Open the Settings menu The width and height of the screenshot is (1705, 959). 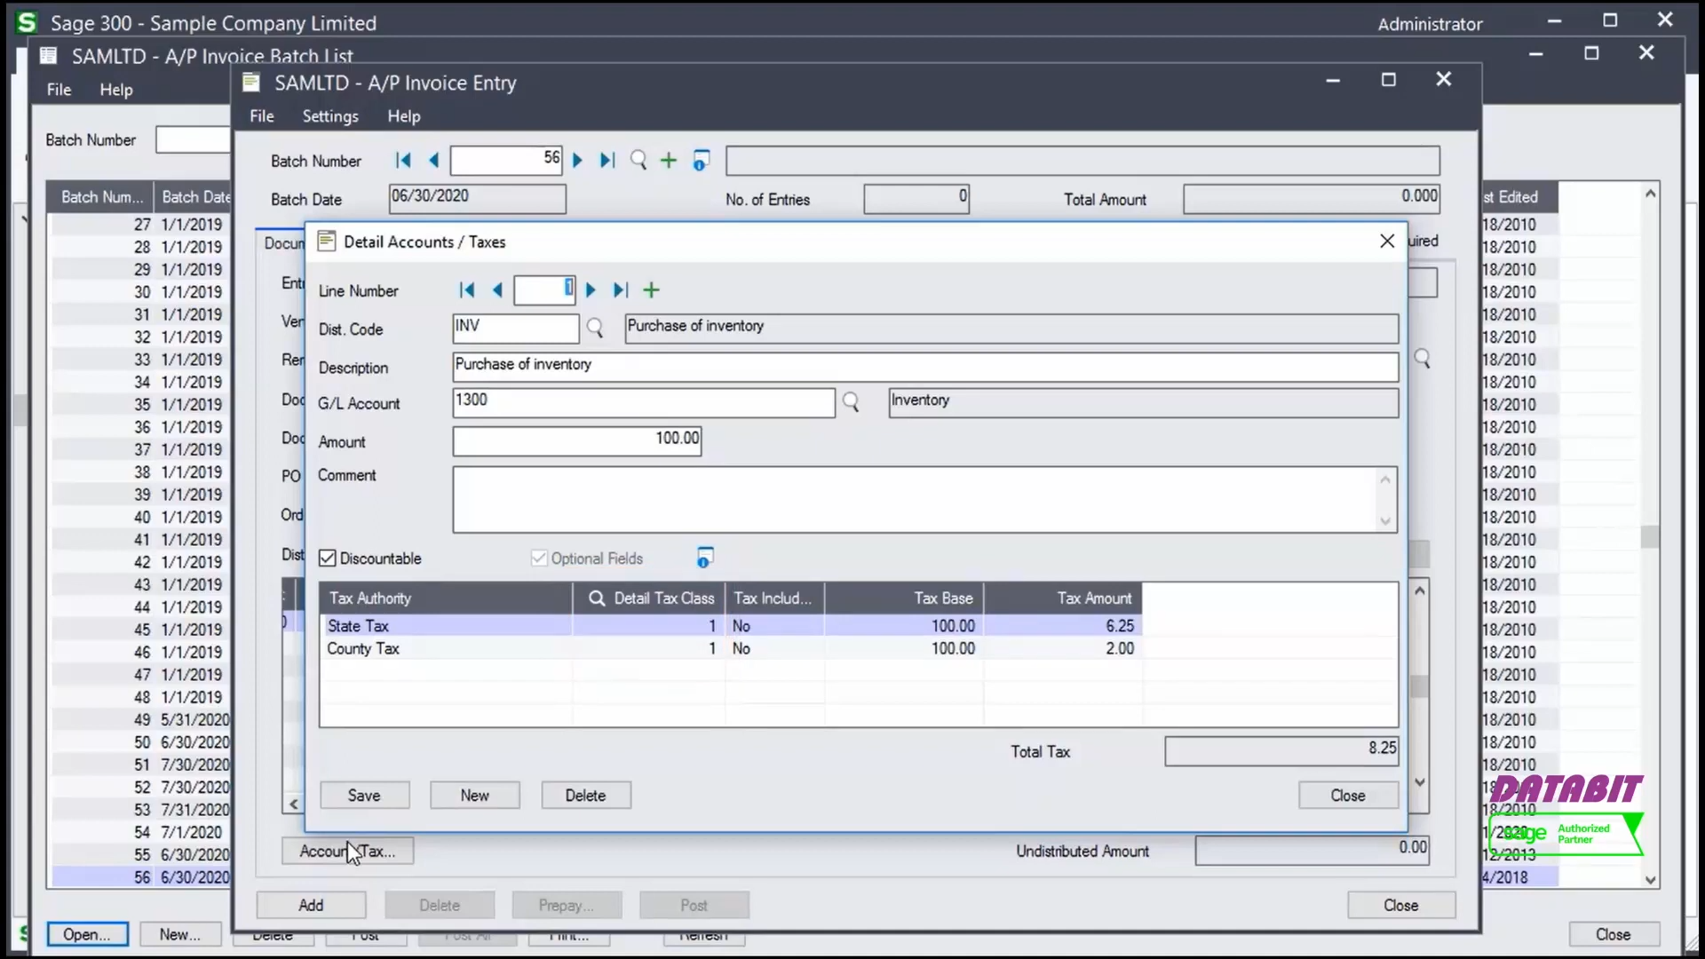331,115
